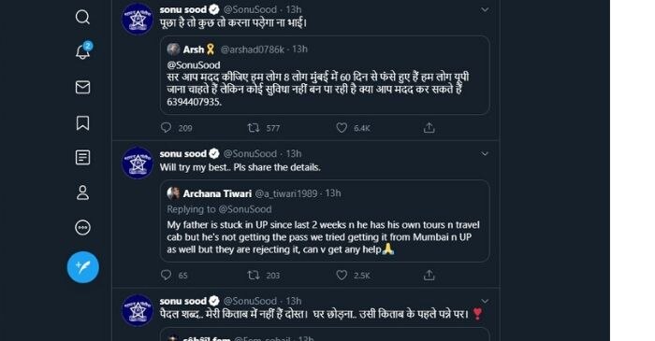Expand chevron menu on first sonu sood tweet
The image size is (655, 341).
click(485, 9)
